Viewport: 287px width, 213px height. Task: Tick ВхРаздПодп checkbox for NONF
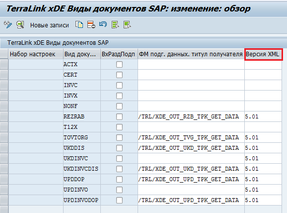(119, 106)
